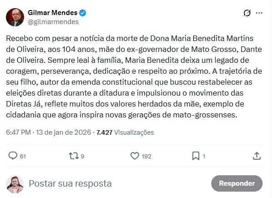Click the repost count 9

coord(82,157)
